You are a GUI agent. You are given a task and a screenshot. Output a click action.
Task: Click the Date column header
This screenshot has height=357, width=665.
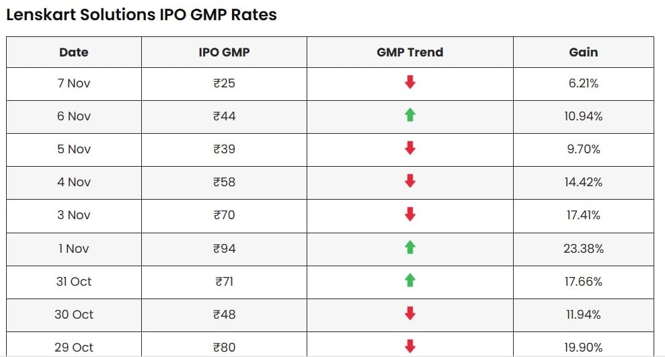coord(74,52)
